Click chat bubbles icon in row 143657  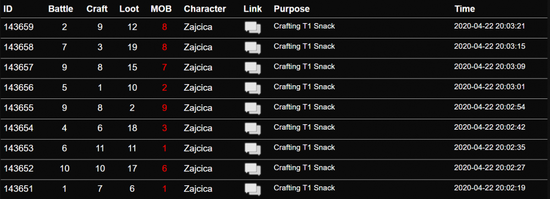point(252,68)
